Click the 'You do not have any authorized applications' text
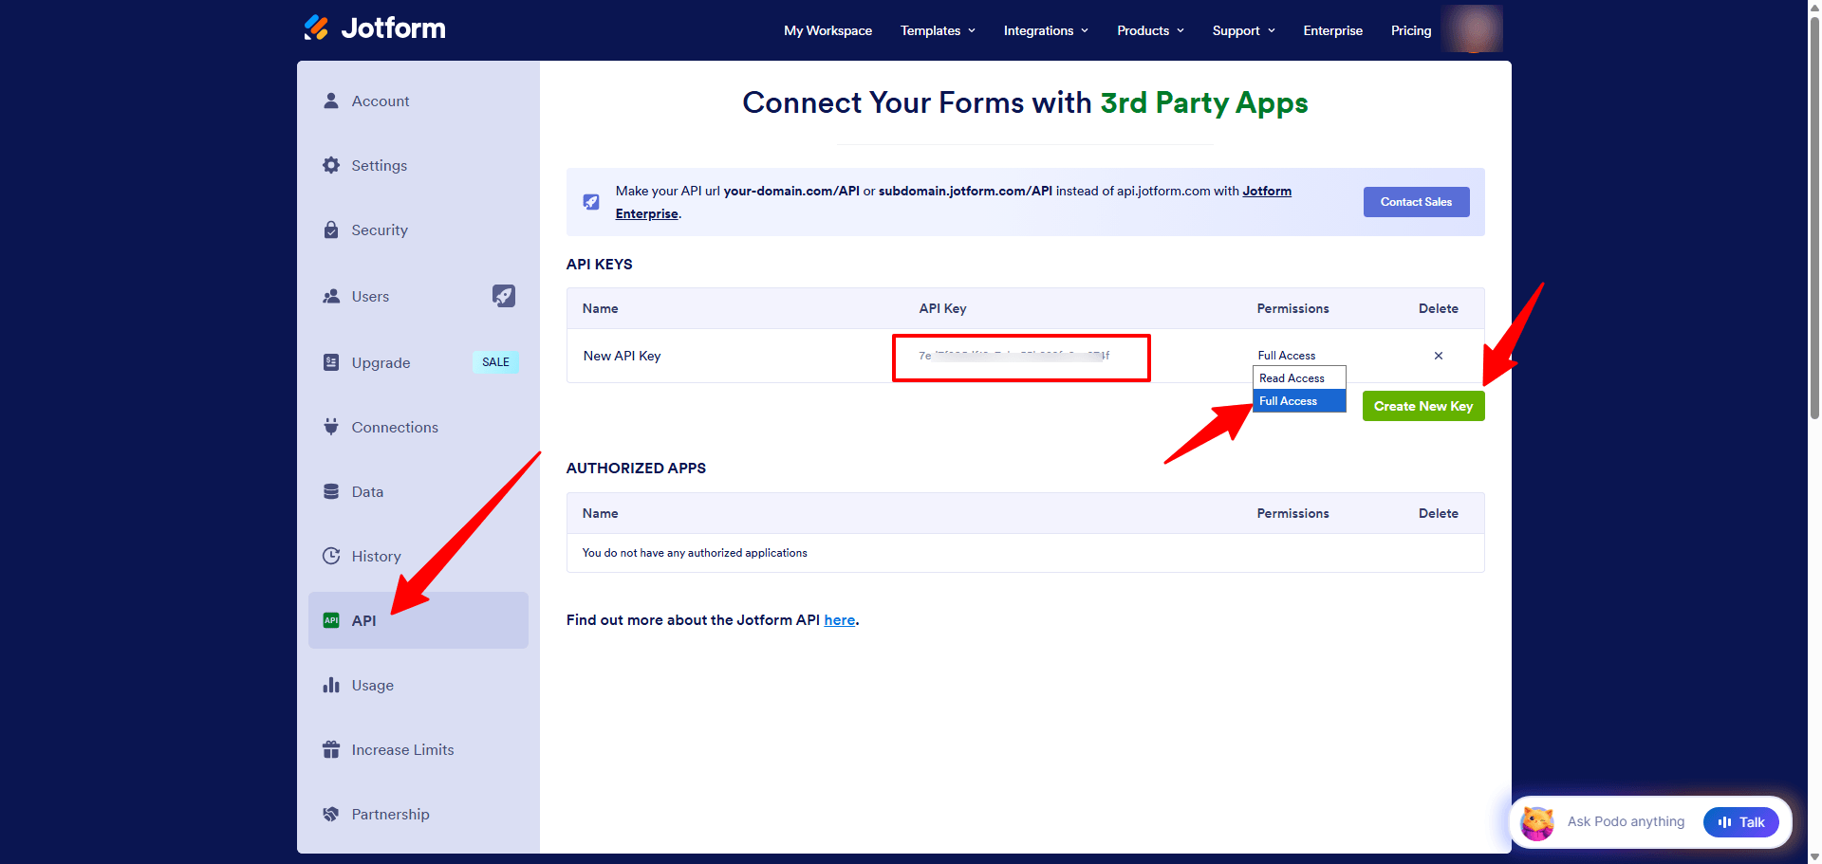 click(x=695, y=553)
